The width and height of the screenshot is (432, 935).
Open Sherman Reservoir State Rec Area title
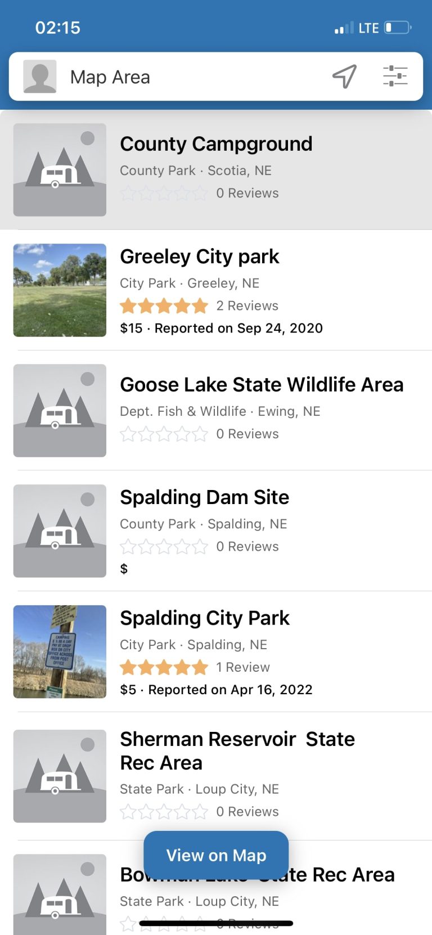[237, 750]
